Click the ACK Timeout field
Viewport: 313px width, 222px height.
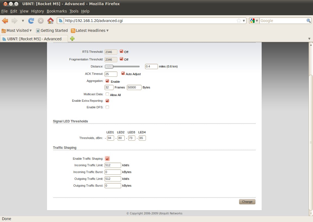111,74
